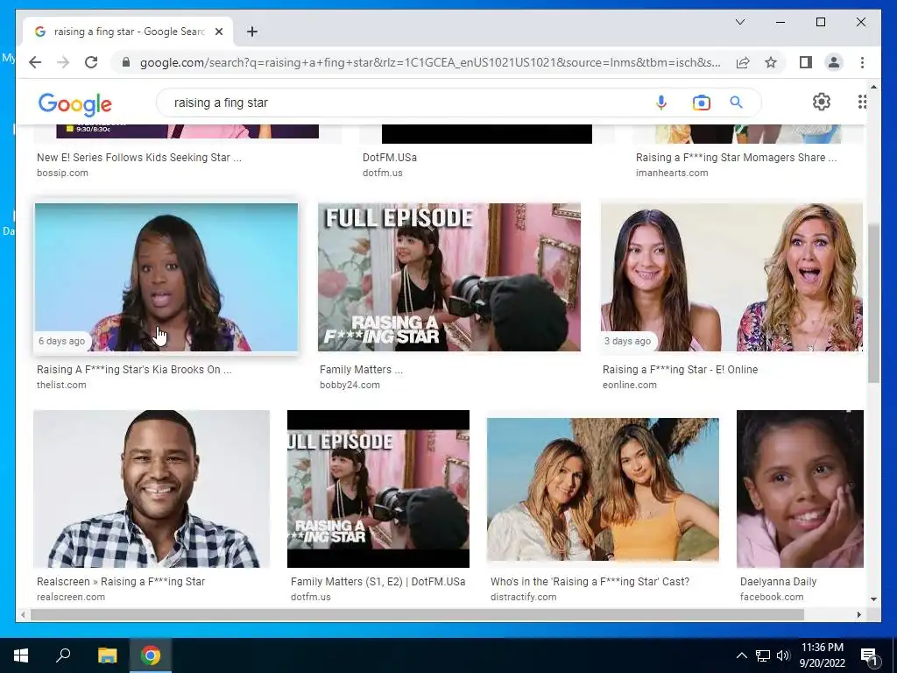Click 'facebook.com' source text
Screen dimensions: 897x673
pos(771,596)
